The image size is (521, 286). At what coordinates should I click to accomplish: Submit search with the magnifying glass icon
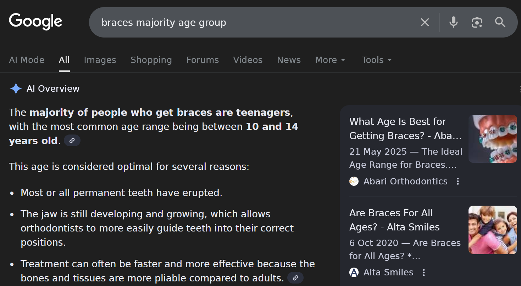pos(500,22)
